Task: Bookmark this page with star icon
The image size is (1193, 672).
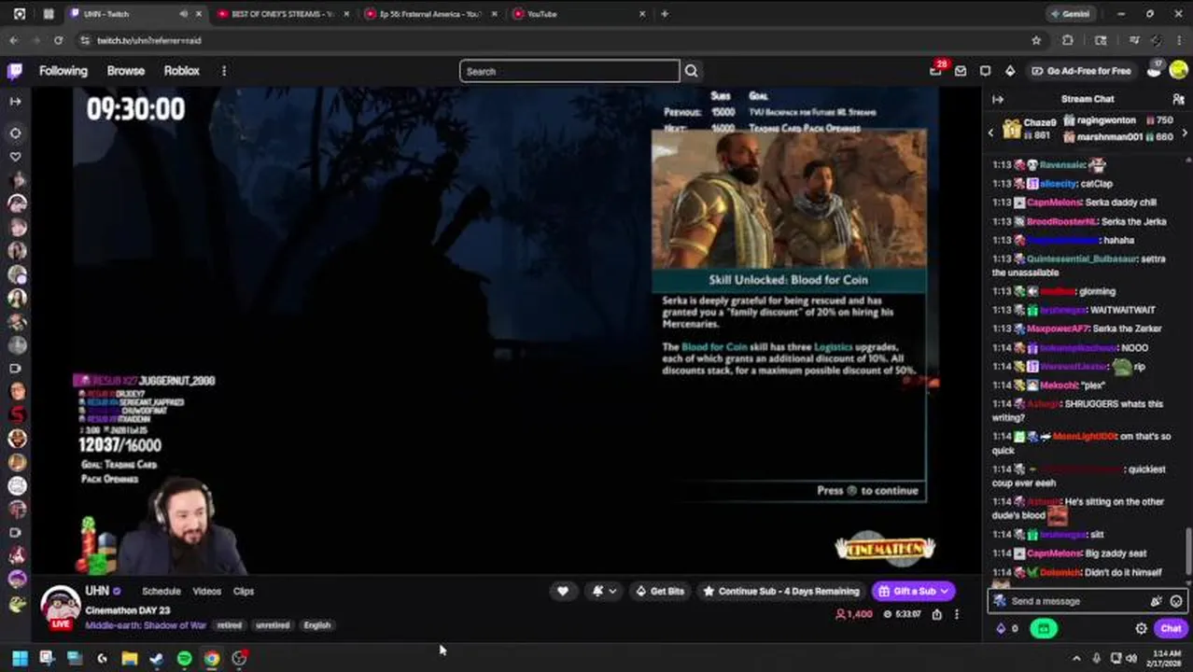Action: 1036,40
